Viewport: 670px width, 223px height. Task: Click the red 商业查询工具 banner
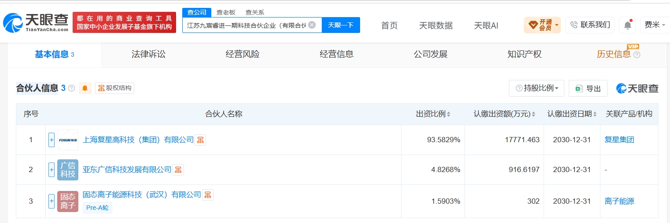point(124,22)
